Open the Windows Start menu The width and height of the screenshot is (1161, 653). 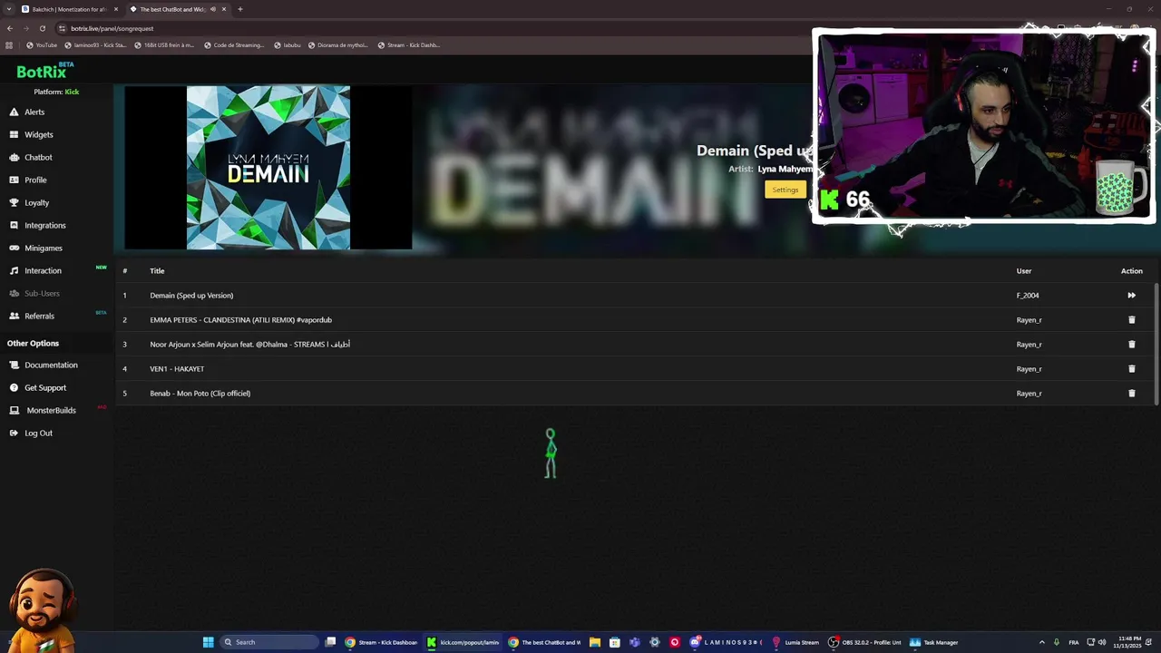click(x=208, y=642)
